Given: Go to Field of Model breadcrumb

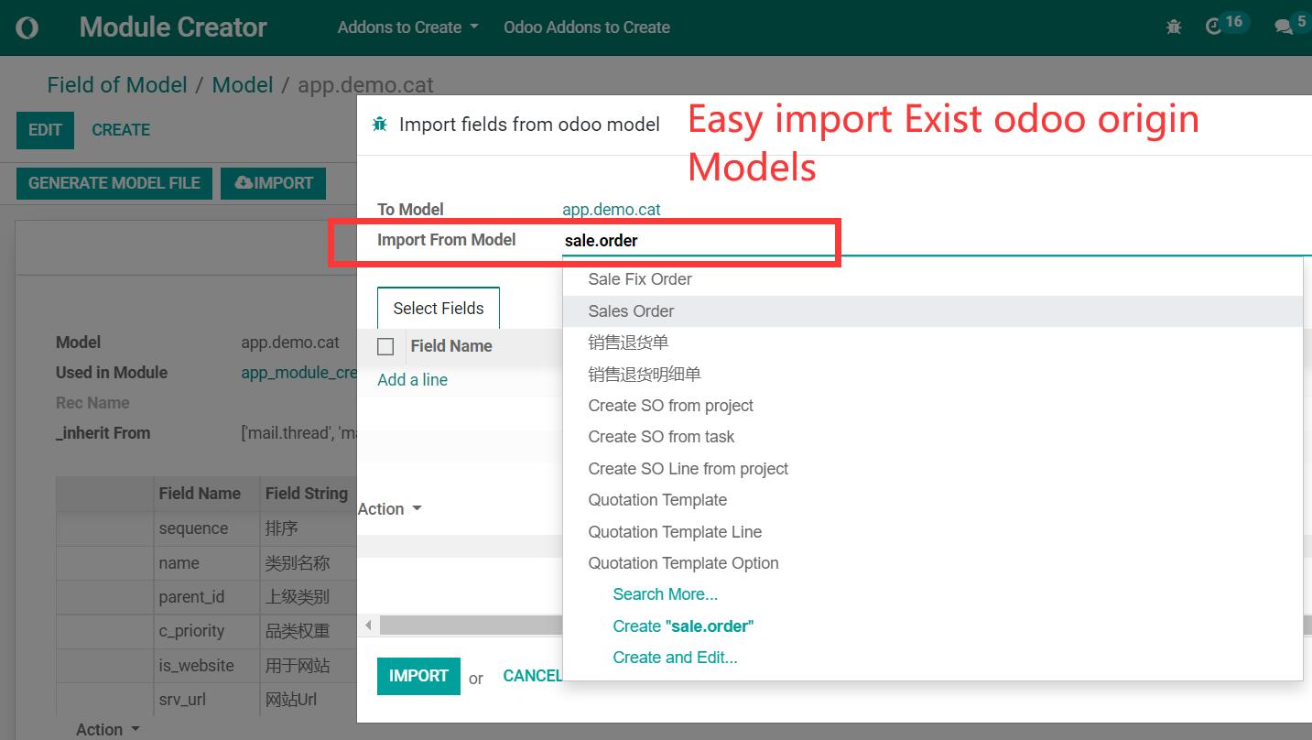Looking at the screenshot, I should 117,85.
